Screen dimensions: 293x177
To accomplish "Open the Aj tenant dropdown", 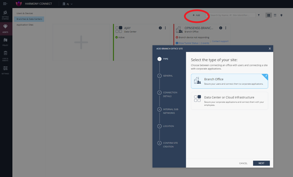I will 68,4.
